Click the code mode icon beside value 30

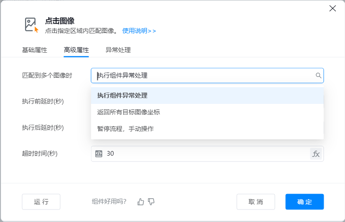pos(99,154)
